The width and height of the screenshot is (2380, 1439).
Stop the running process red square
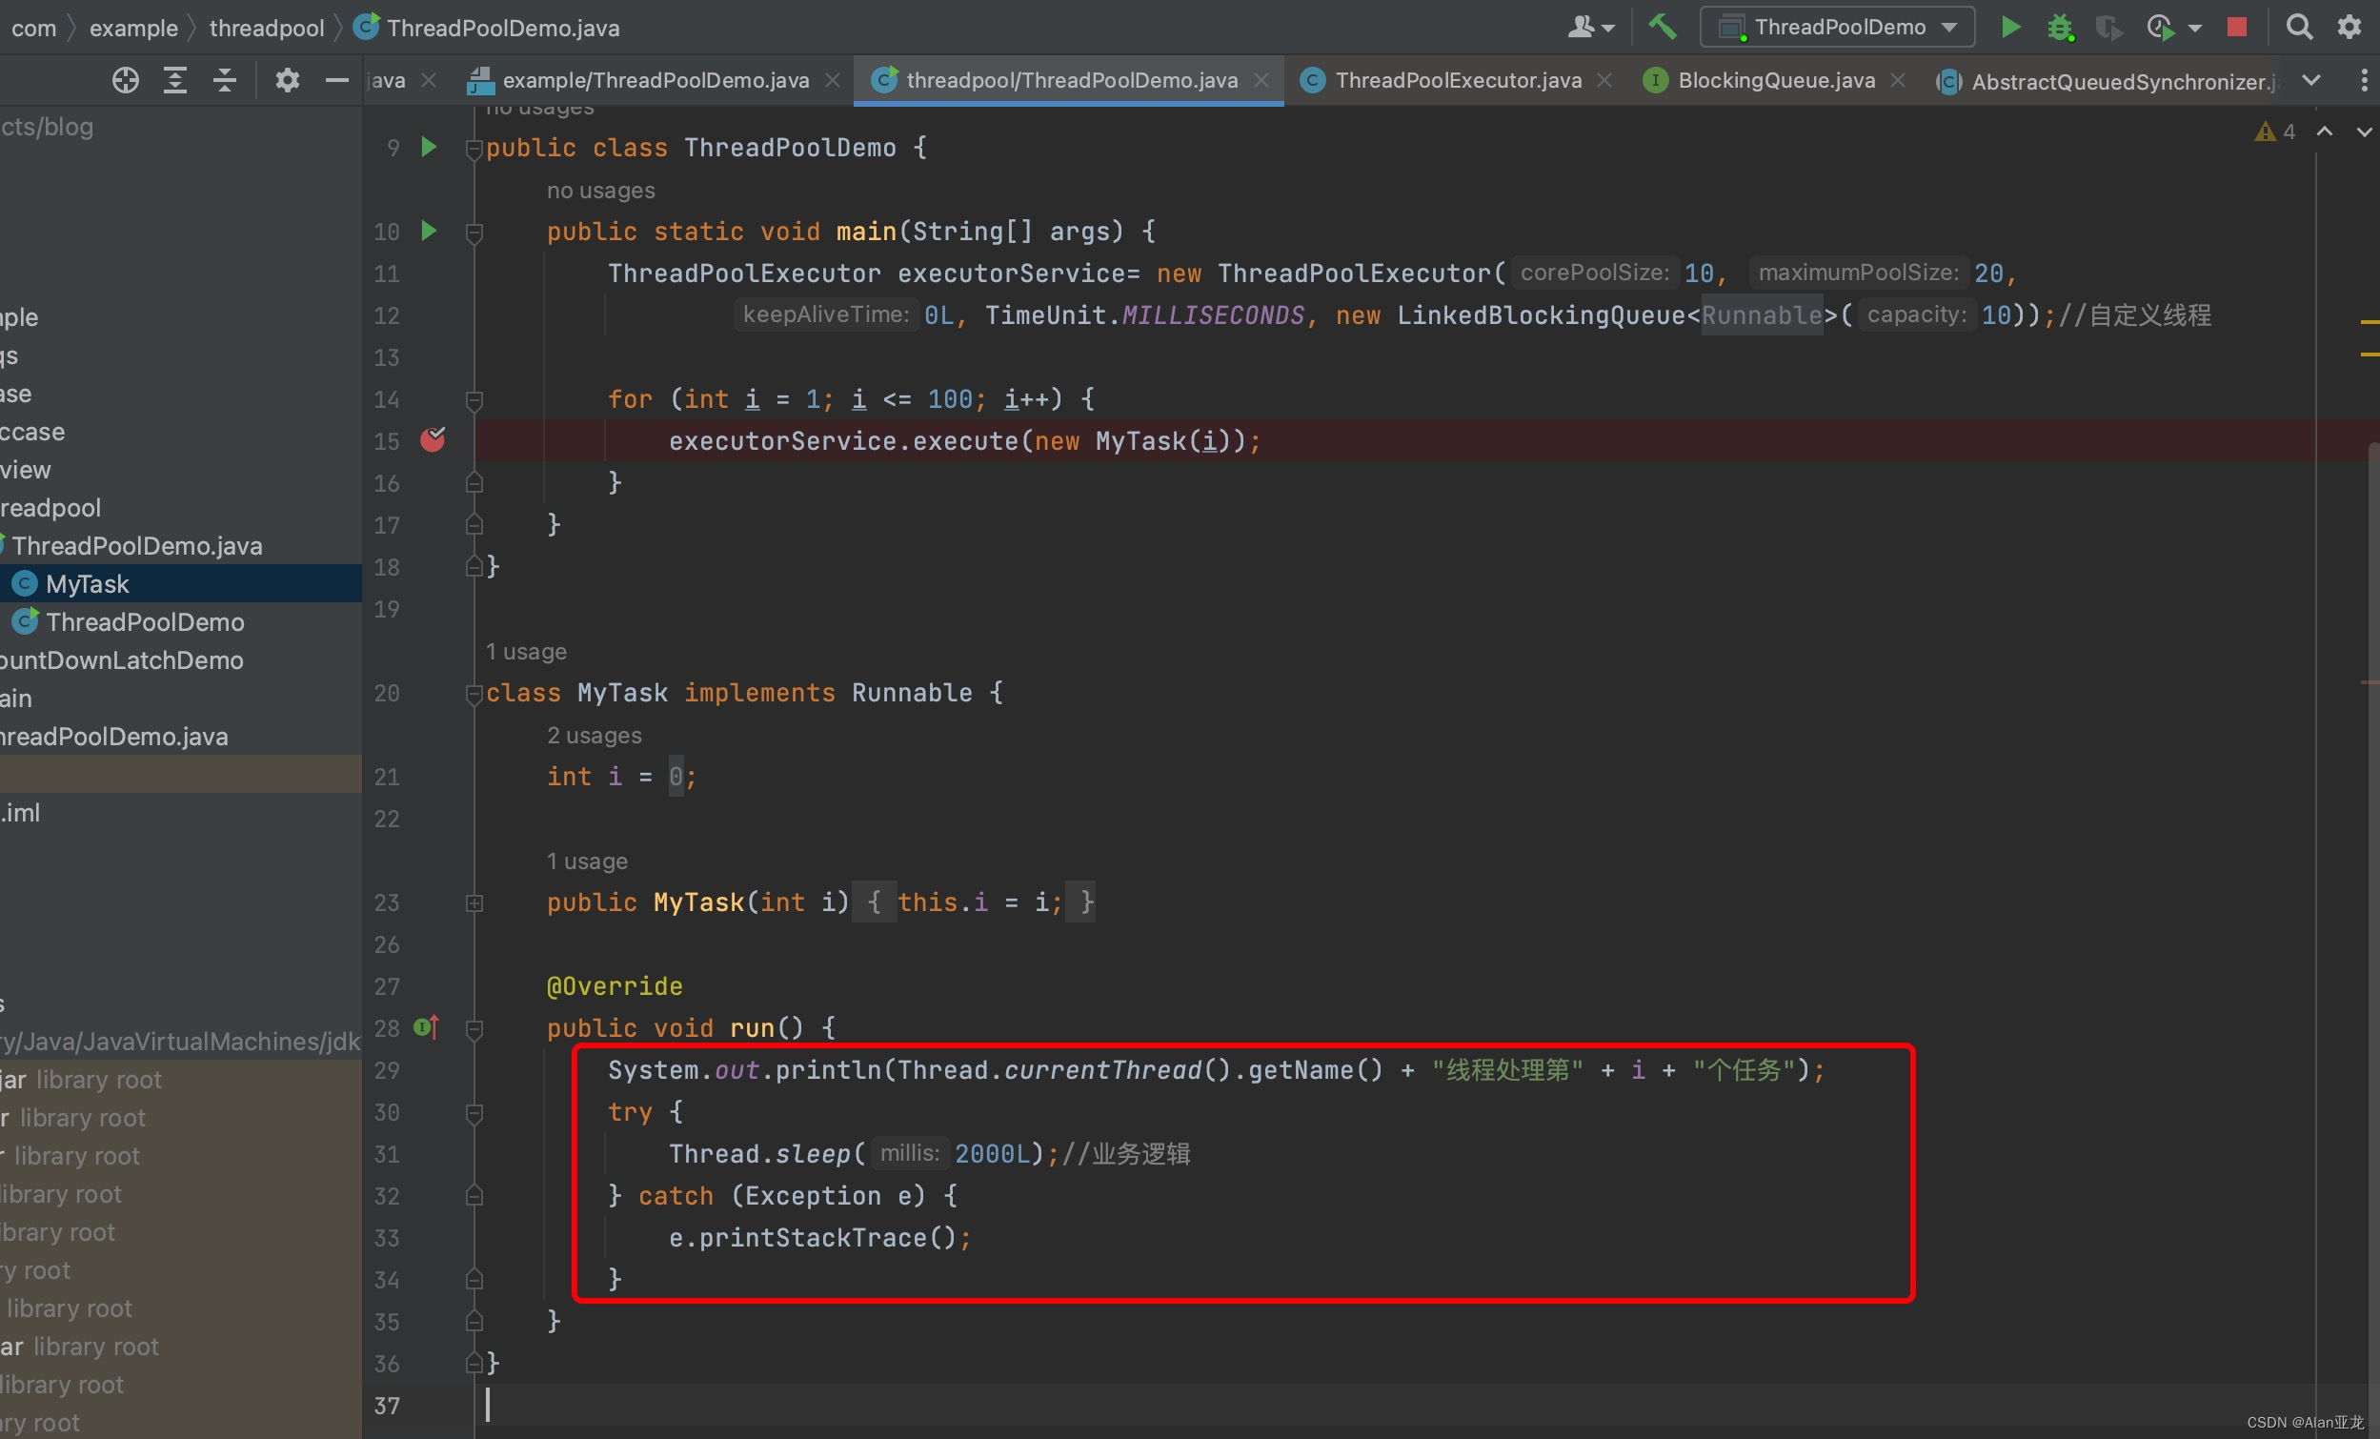click(x=2236, y=26)
